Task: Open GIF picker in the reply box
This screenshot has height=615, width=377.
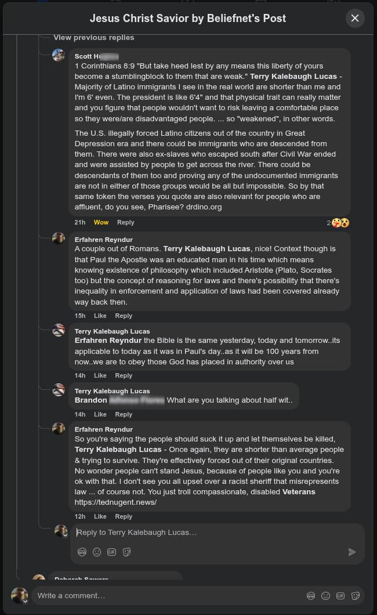Action: coord(112,552)
